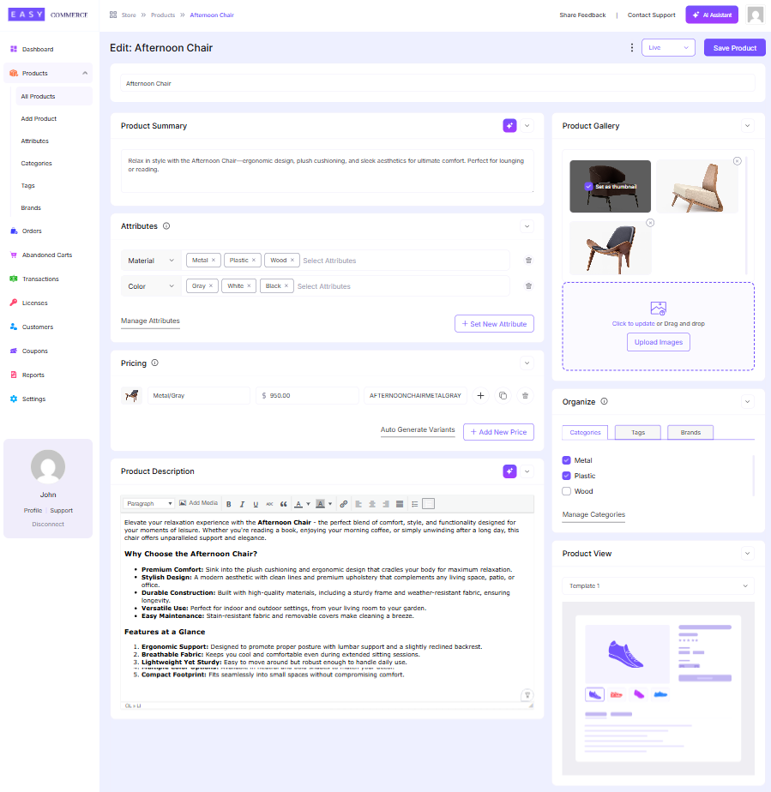Apply italic formatting in description editor

point(242,504)
